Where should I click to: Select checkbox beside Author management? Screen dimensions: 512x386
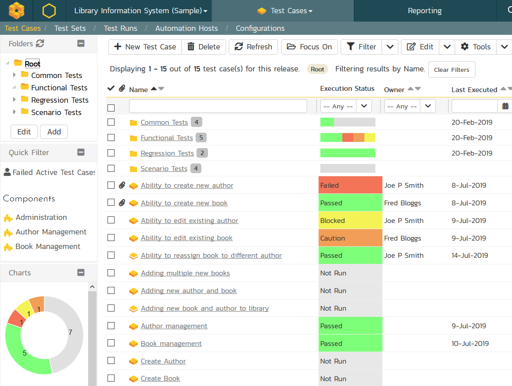(x=111, y=326)
